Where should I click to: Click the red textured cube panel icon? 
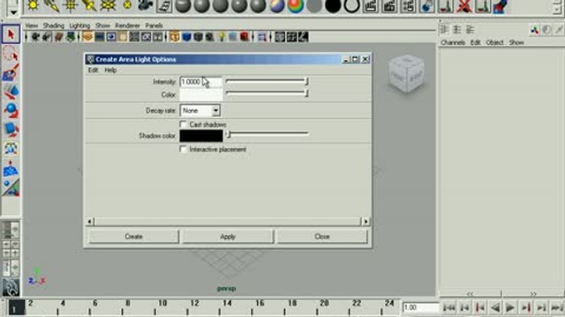[x=245, y=37]
